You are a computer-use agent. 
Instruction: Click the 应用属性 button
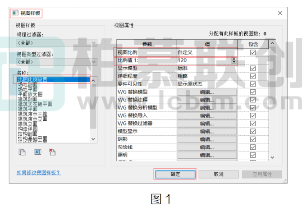click(262, 174)
